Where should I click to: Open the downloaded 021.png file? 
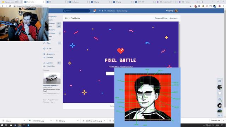pyautogui.click(x=62, y=121)
